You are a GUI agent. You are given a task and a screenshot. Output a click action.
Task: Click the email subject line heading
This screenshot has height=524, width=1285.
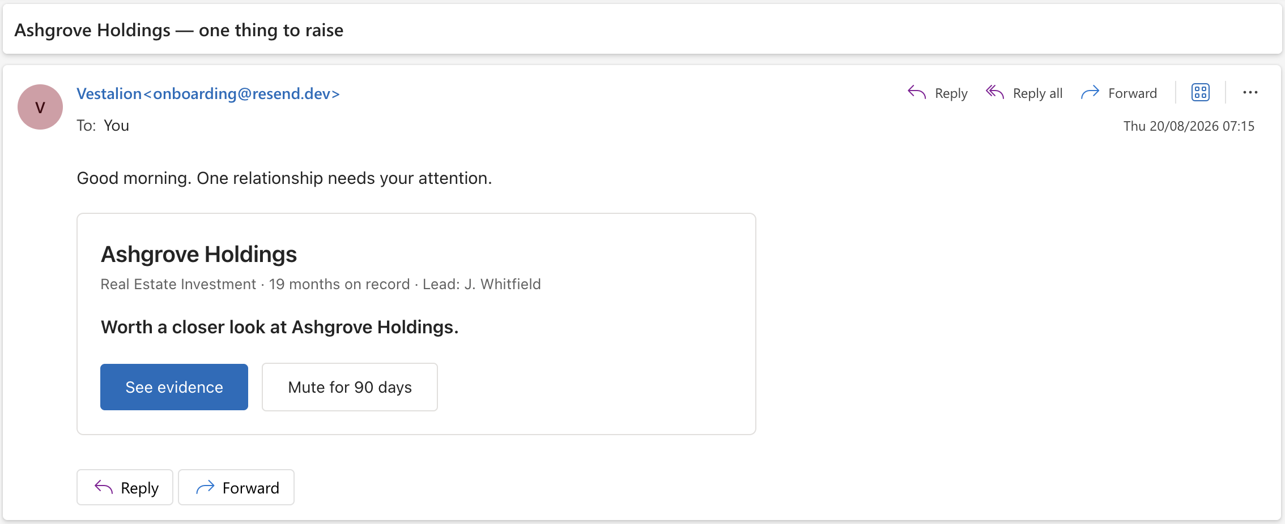pyautogui.click(x=179, y=30)
